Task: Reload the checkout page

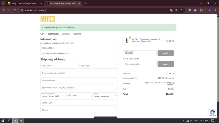Action: pyautogui.click(x=15, y=10)
